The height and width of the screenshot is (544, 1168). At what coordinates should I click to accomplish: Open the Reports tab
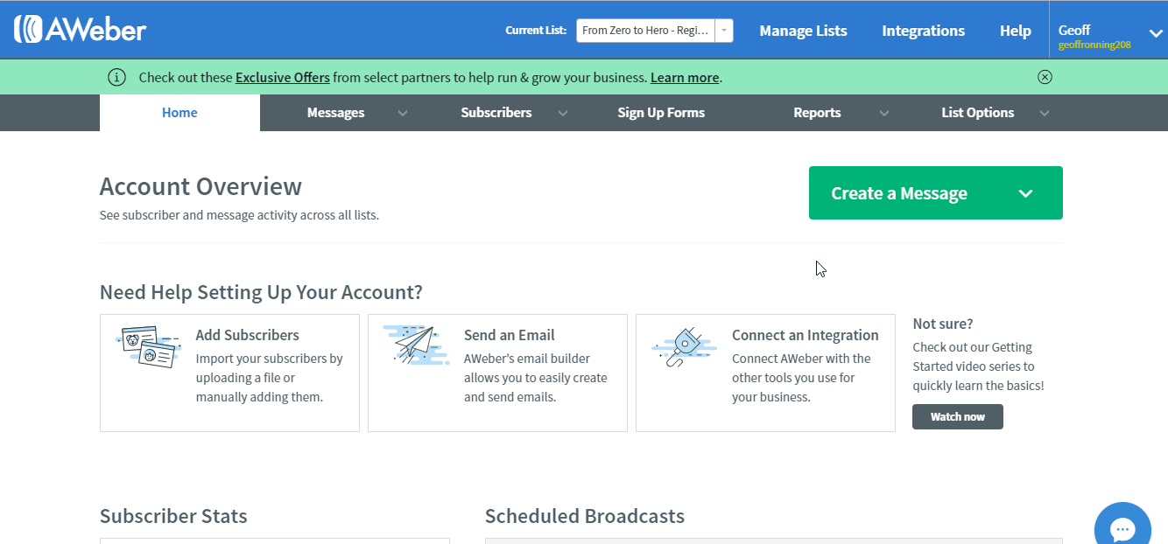(x=817, y=113)
